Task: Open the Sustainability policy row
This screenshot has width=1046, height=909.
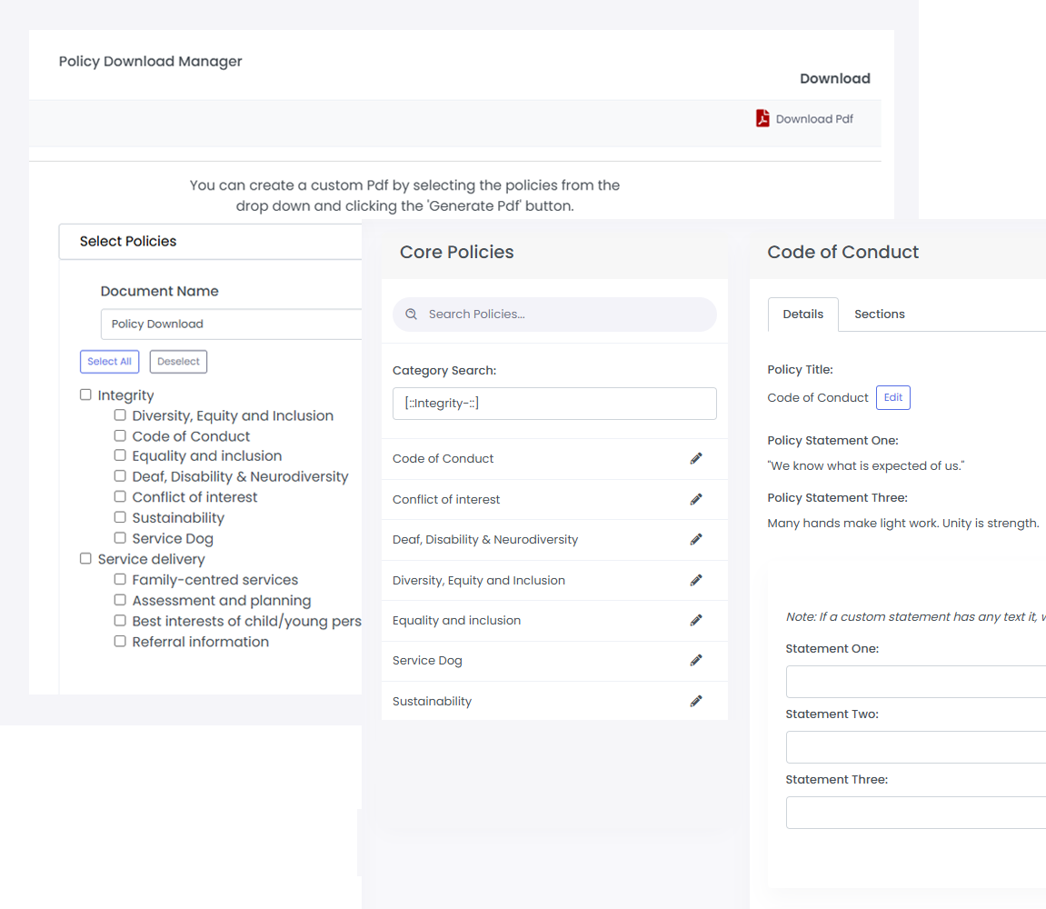Action: [x=554, y=701]
